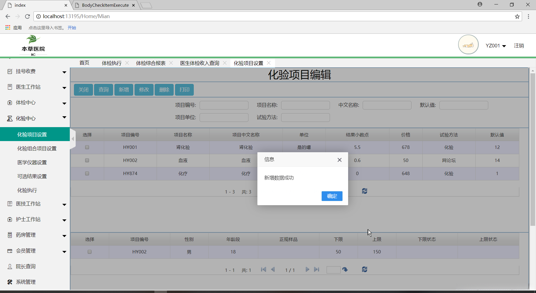Click the 注销 logout link
The width and height of the screenshot is (536, 293).
point(519,46)
